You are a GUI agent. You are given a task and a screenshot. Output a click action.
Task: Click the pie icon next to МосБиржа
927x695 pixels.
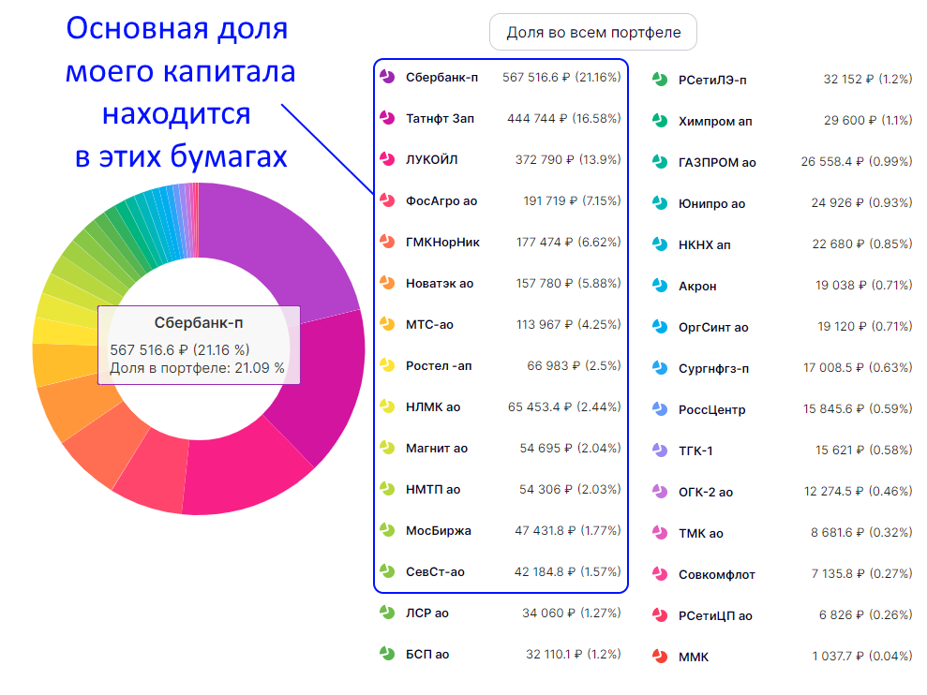pos(387,530)
